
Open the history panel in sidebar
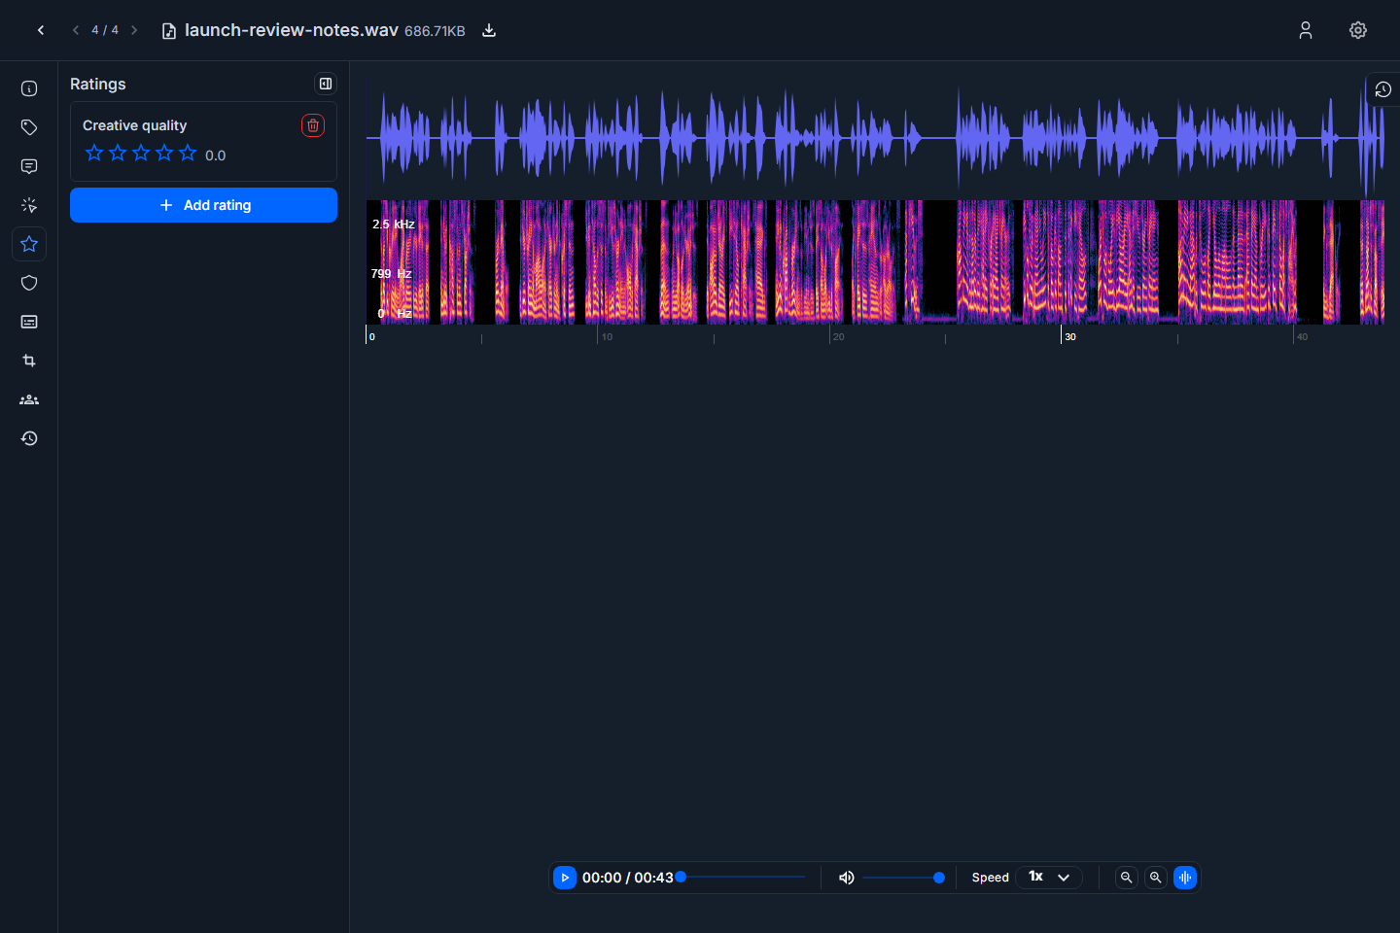[x=29, y=438]
